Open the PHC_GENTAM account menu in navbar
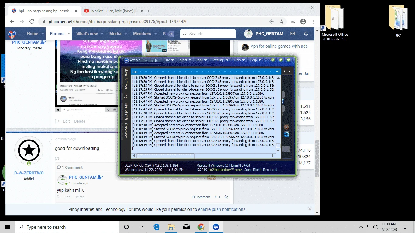This screenshot has height=233, width=415. [263, 34]
